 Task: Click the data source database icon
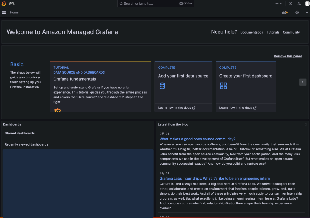(162, 86)
